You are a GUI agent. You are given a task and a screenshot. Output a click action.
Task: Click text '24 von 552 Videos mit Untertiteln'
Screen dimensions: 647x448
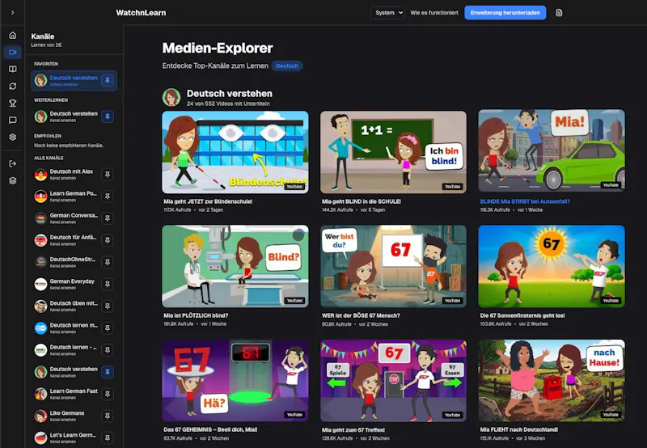228,104
